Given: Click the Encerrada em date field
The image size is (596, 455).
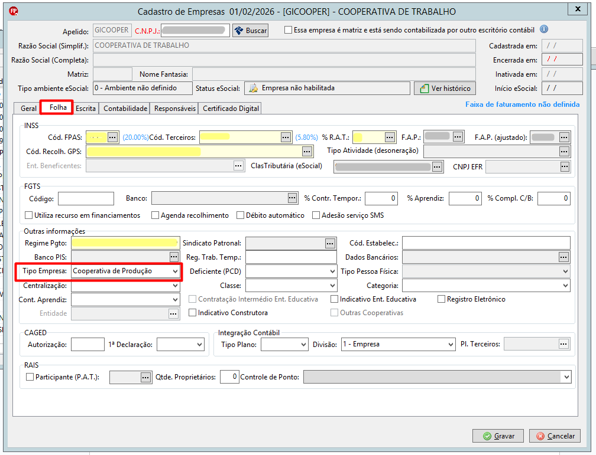Looking at the screenshot, I should [x=562, y=60].
